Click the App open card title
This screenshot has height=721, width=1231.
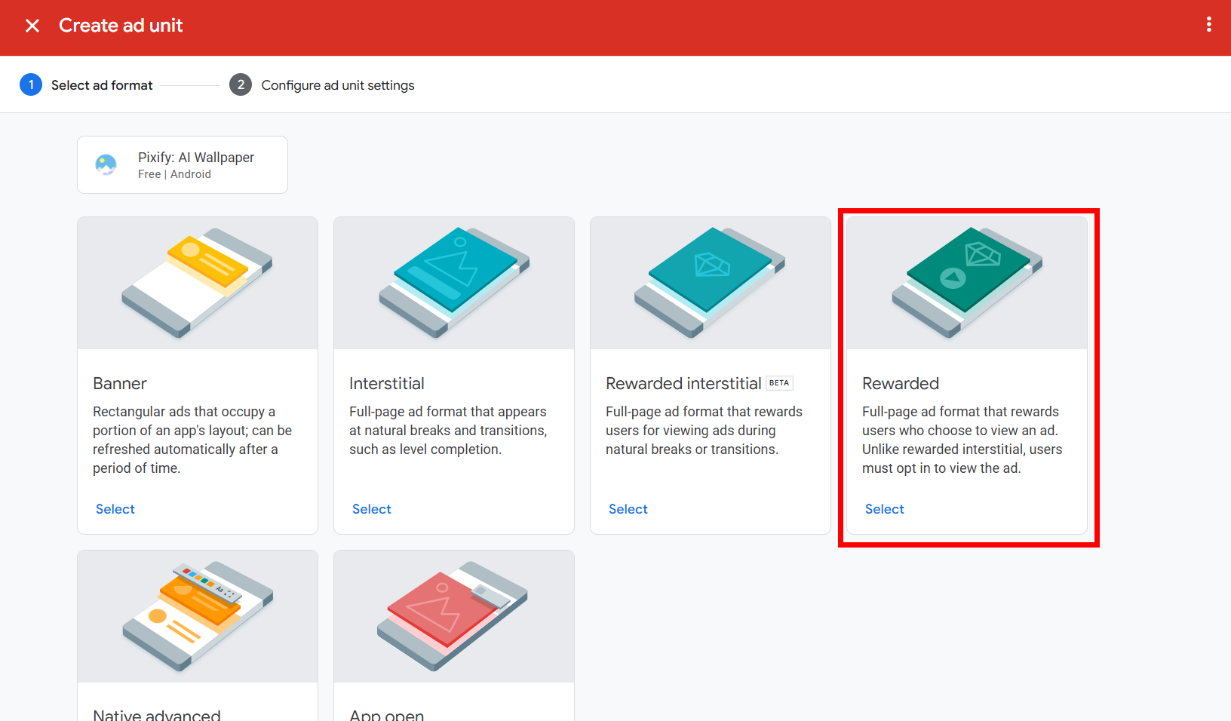pyautogui.click(x=387, y=714)
